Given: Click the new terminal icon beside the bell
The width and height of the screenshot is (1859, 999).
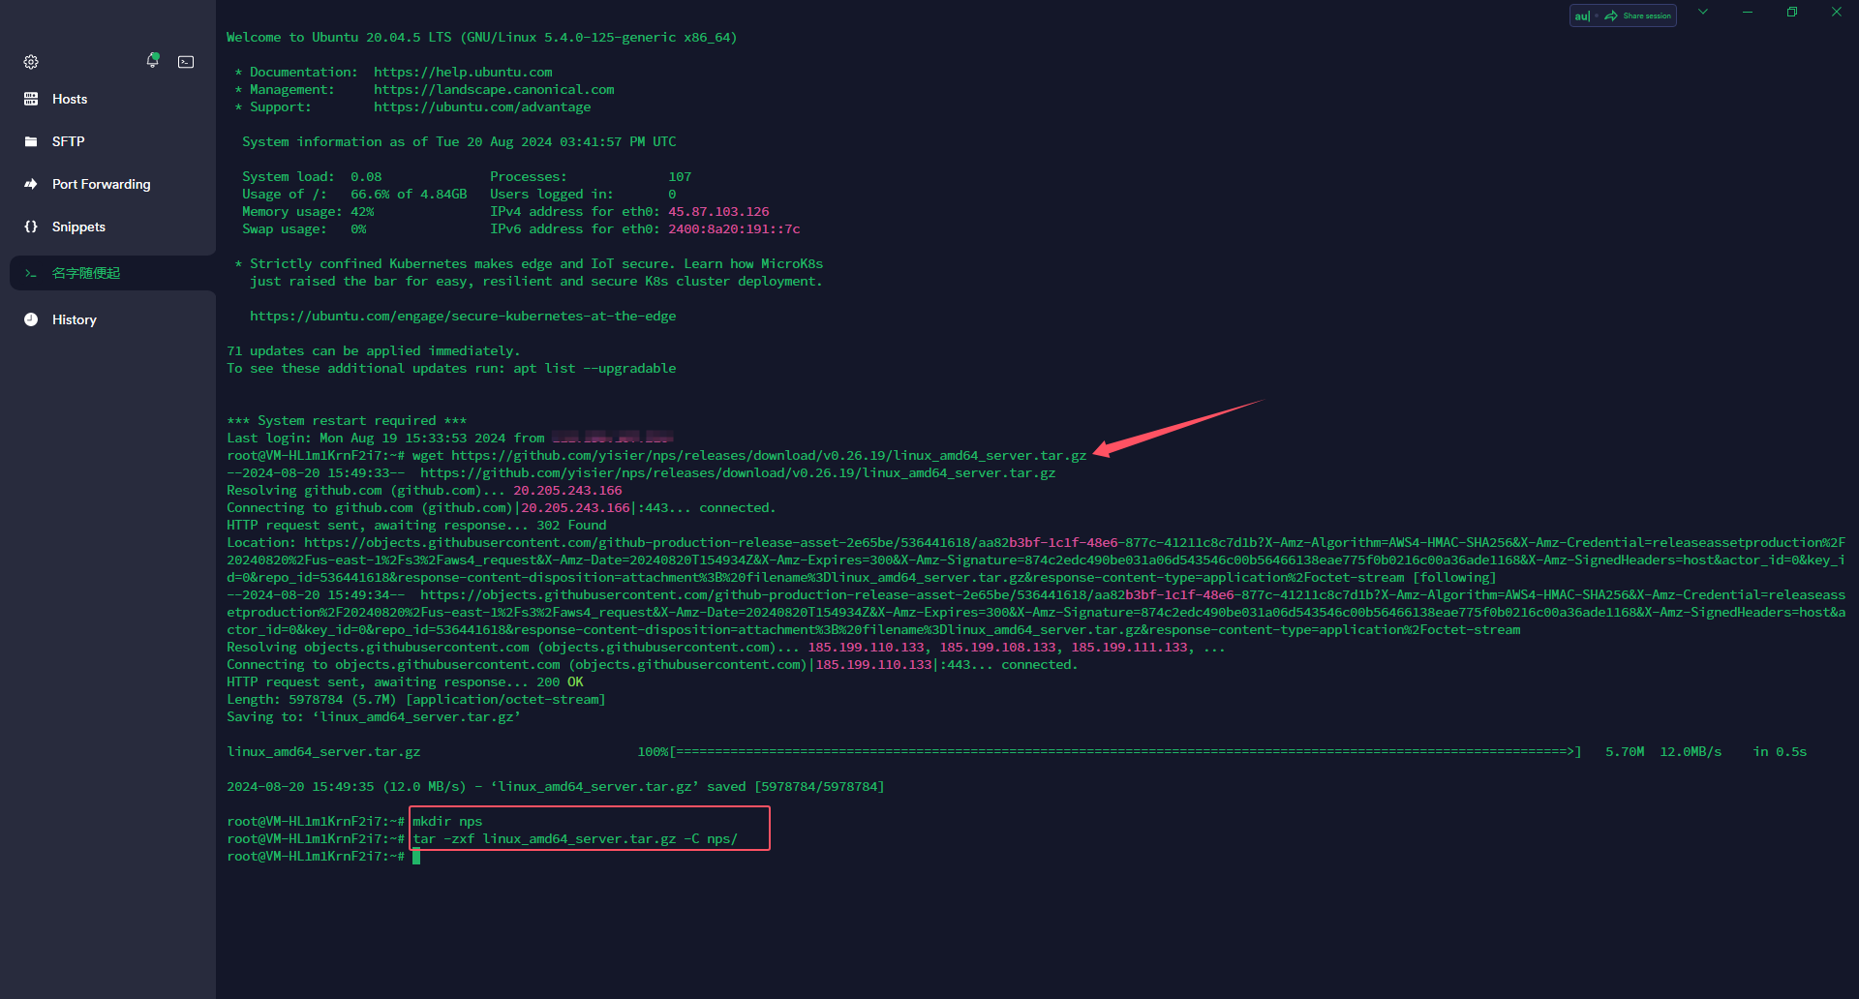Looking at the screenshot, I should 186,62.
